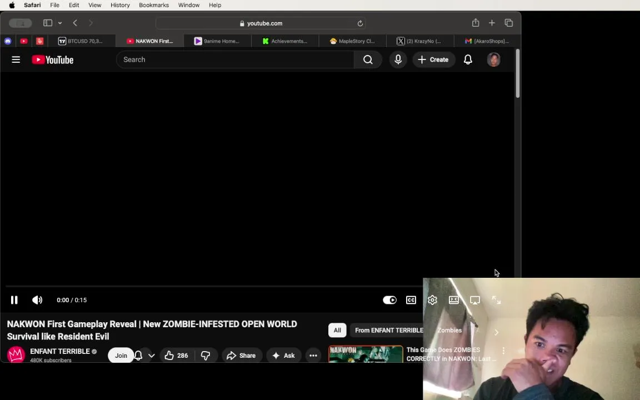Viewport: 640px width, 400px height.
Task: Open the player settings gear
Action: coord(432,300)
